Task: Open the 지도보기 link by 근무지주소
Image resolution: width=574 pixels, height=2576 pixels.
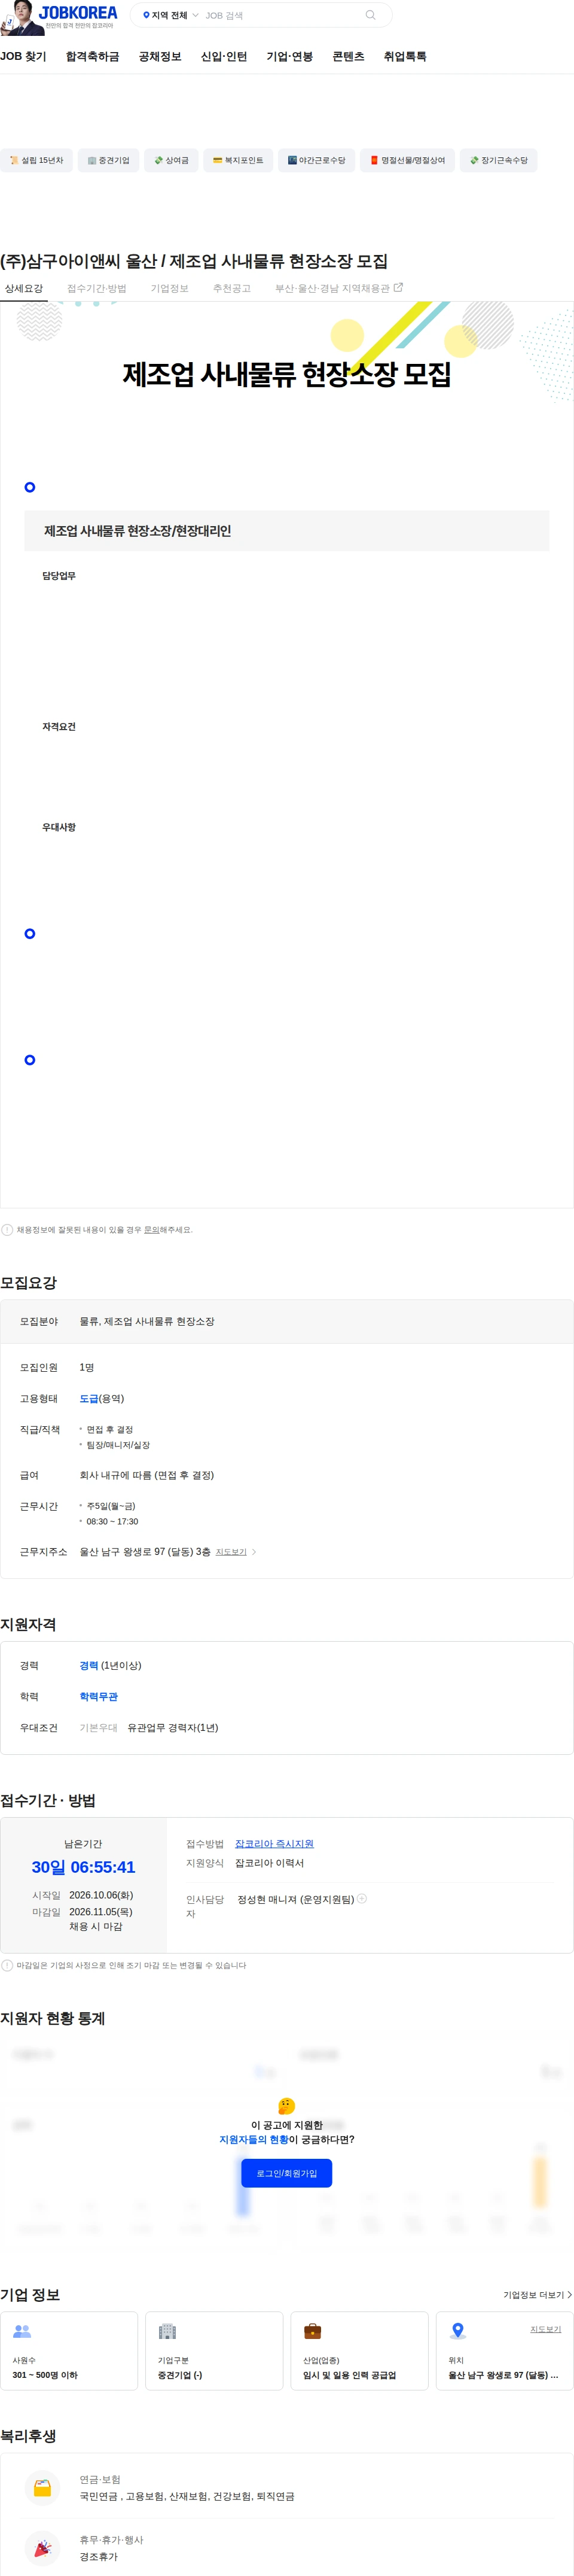Action: [231, 1552]
